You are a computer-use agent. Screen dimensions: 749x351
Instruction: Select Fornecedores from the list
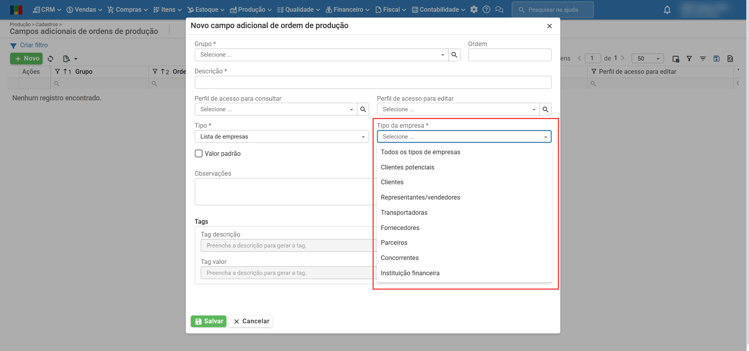400,228
